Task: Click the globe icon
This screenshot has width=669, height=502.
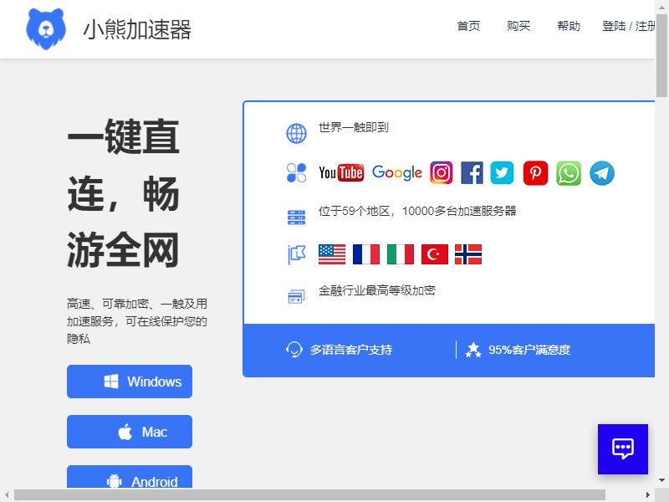Action: pos(296,133)
